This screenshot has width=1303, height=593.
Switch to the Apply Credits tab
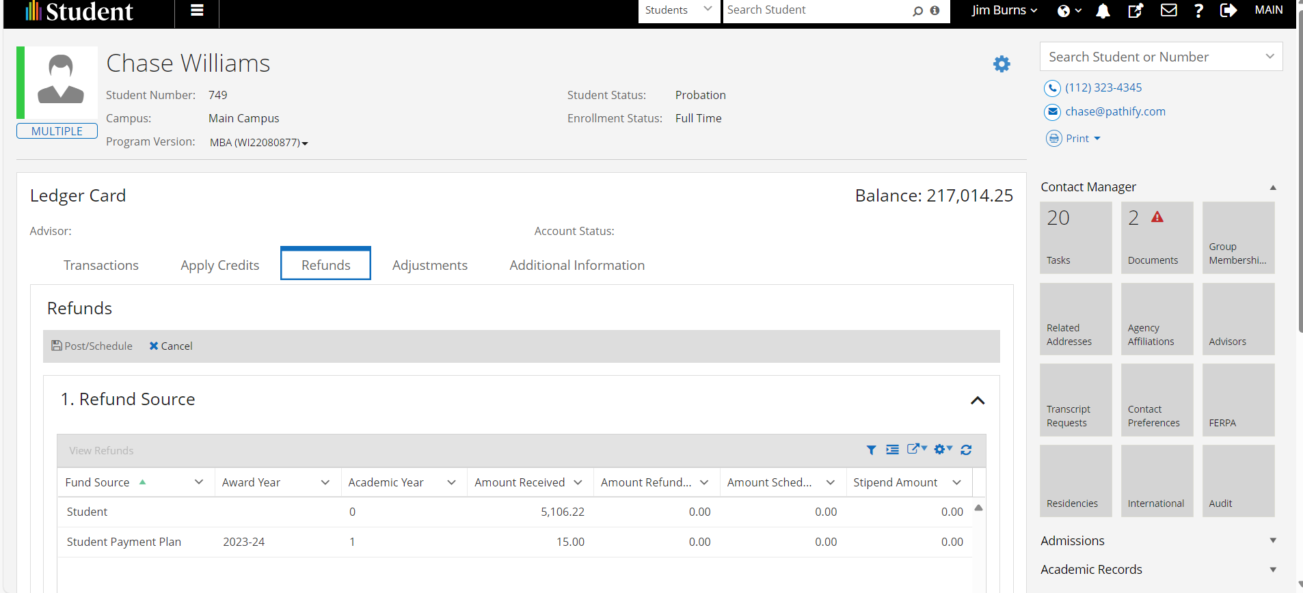(x=220, y=265)
